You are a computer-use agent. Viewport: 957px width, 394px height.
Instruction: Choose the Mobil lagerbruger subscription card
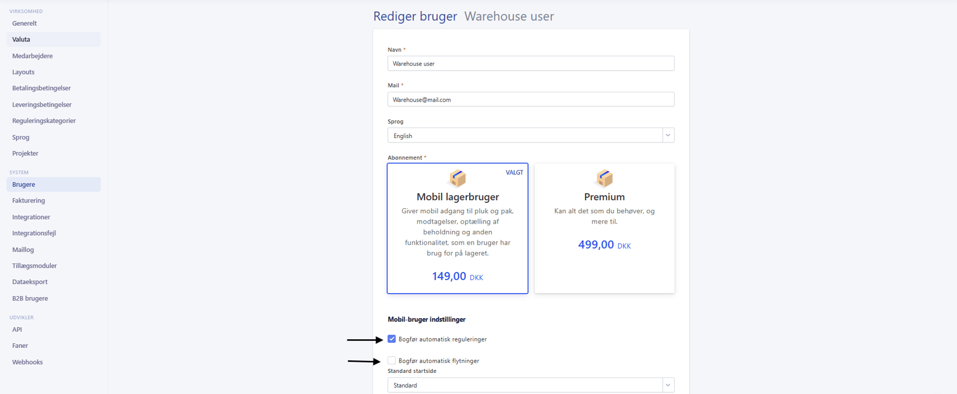click(457, 228)
